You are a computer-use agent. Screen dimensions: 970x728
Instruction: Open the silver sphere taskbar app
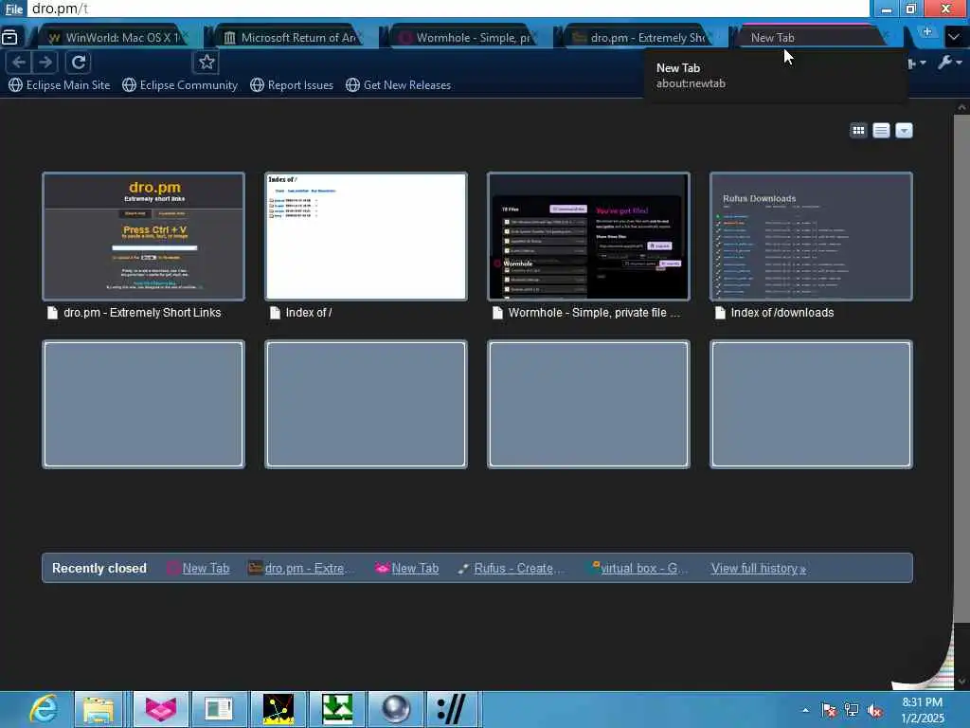click(x=395, y=709)
